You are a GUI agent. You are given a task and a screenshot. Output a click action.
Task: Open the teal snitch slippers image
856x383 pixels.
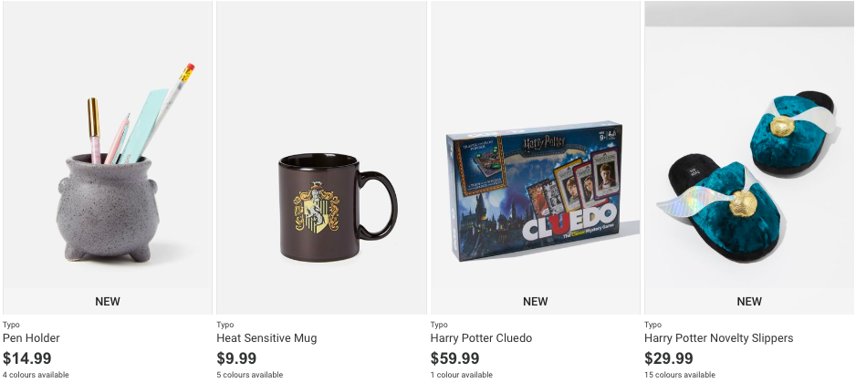pyautogui.click(x=749, y=157)
